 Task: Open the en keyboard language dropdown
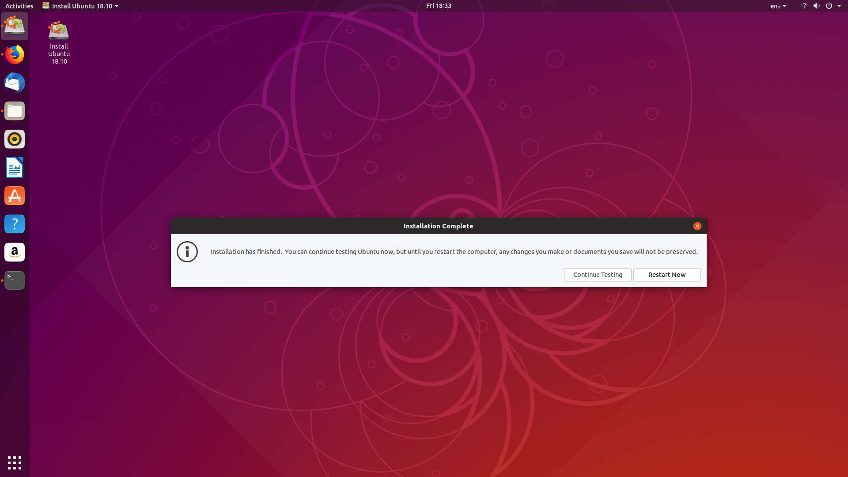coord(778,6)
